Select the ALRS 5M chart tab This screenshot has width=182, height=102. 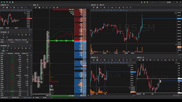point(93,5)
